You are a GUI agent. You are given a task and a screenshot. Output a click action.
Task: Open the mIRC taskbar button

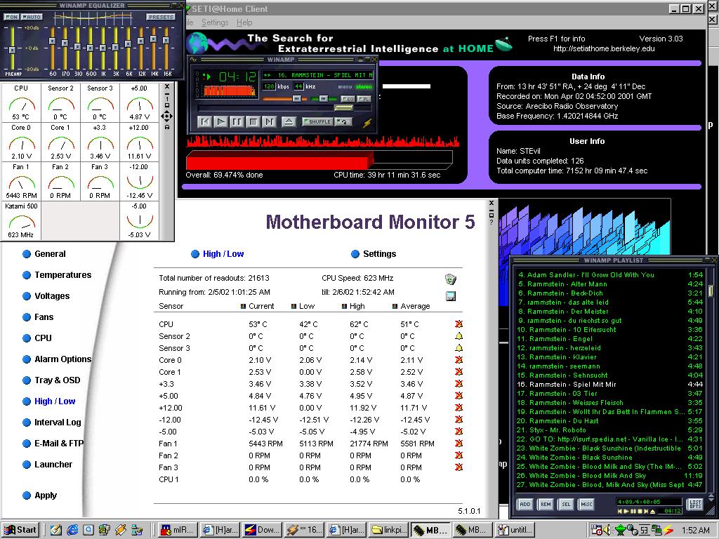point(178,530)
